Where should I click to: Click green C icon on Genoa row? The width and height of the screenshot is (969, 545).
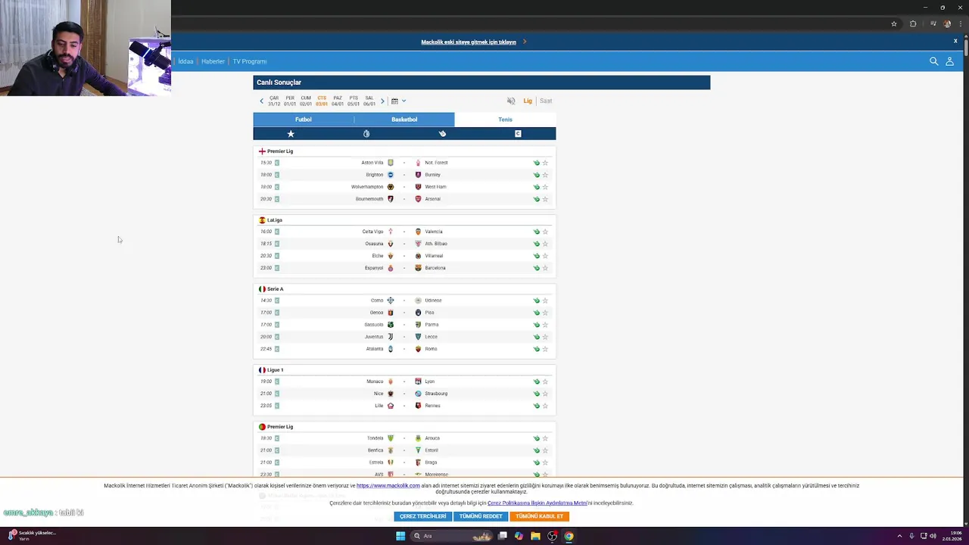[277, 313]
